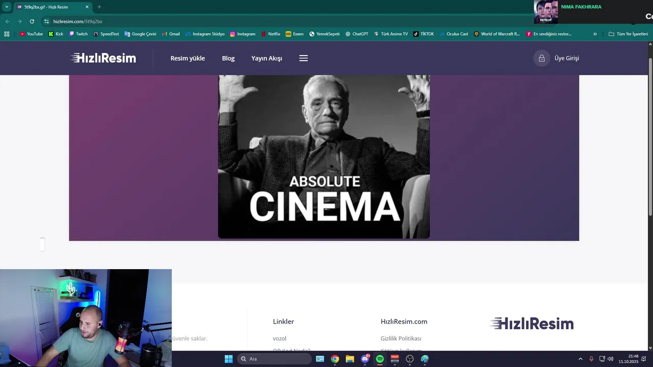Open the Chrome apps grid shortcut
The height and width of the screenshot is (367, 653).
click(7, 34)
